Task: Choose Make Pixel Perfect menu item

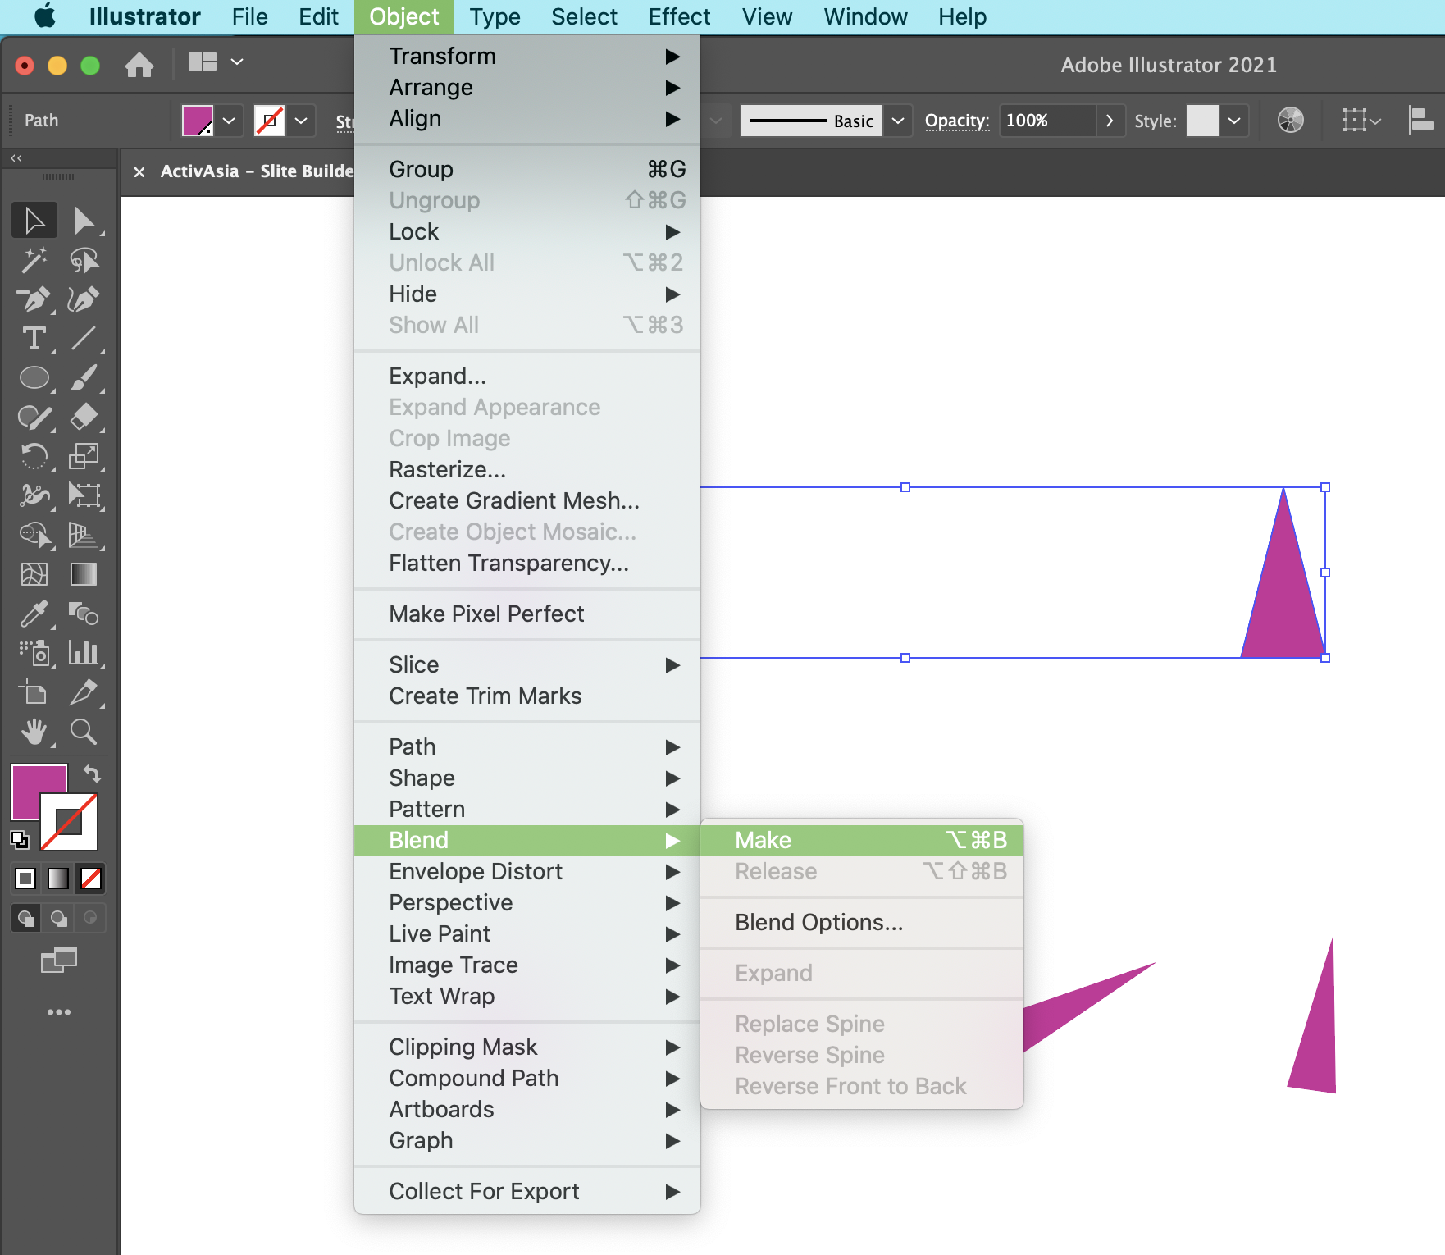Action: 526,614
